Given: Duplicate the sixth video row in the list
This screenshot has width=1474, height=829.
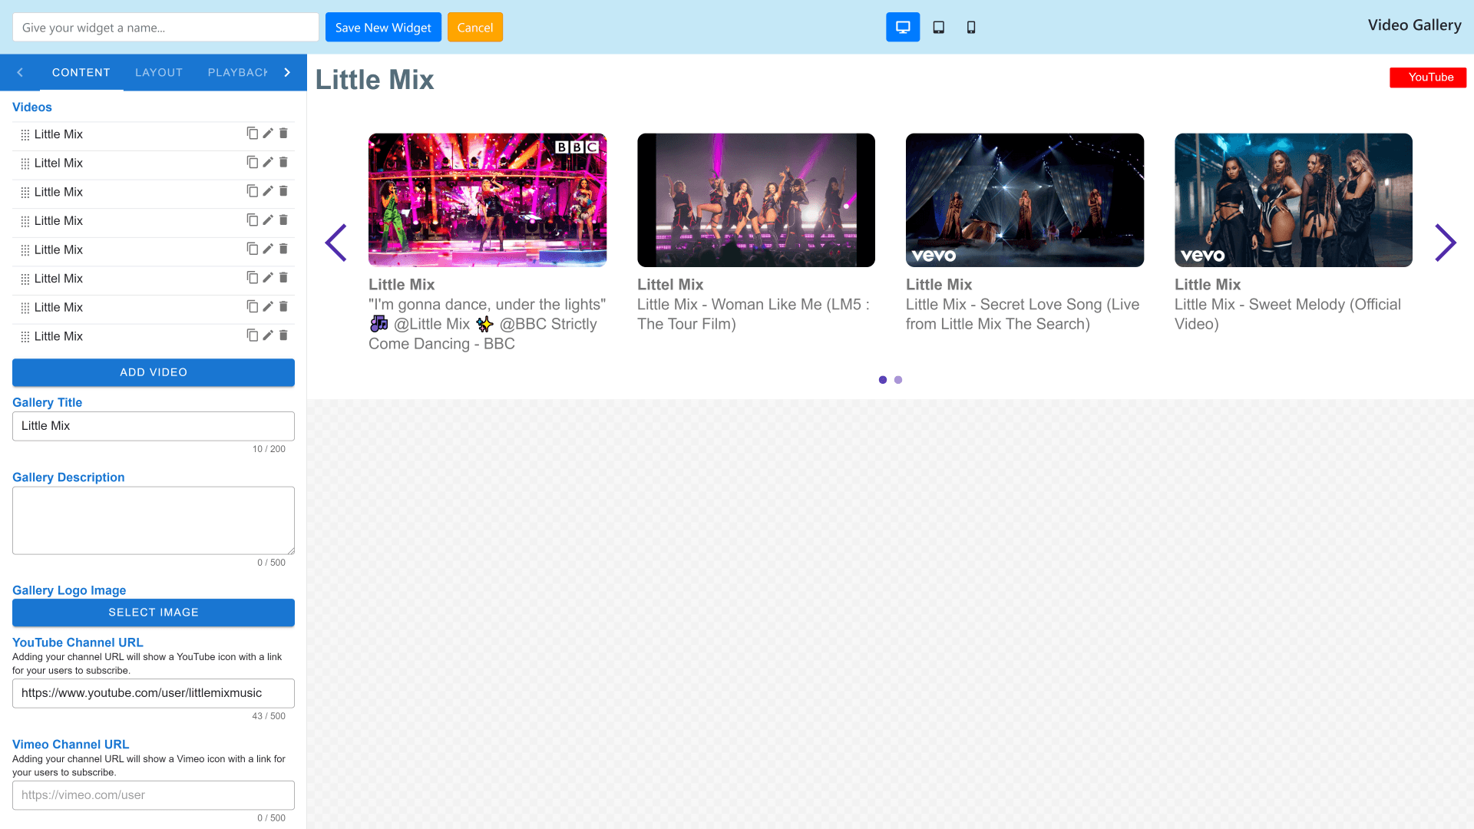Looking at the screenshot, I should click(252, 278).
